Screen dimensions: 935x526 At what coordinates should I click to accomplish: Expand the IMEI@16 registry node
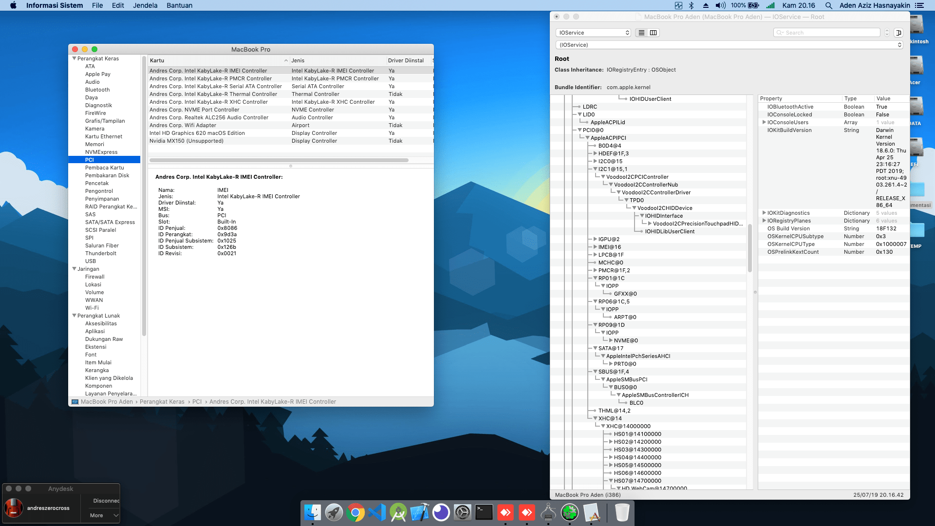coord(595,247)
